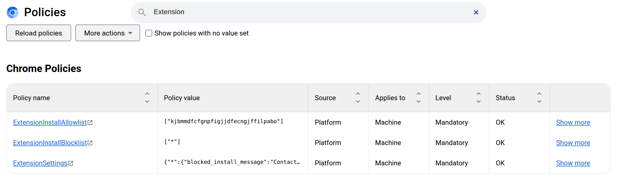Open ExtensionSettings policy link
Viewport: 617px width, 180px height.
40,163
